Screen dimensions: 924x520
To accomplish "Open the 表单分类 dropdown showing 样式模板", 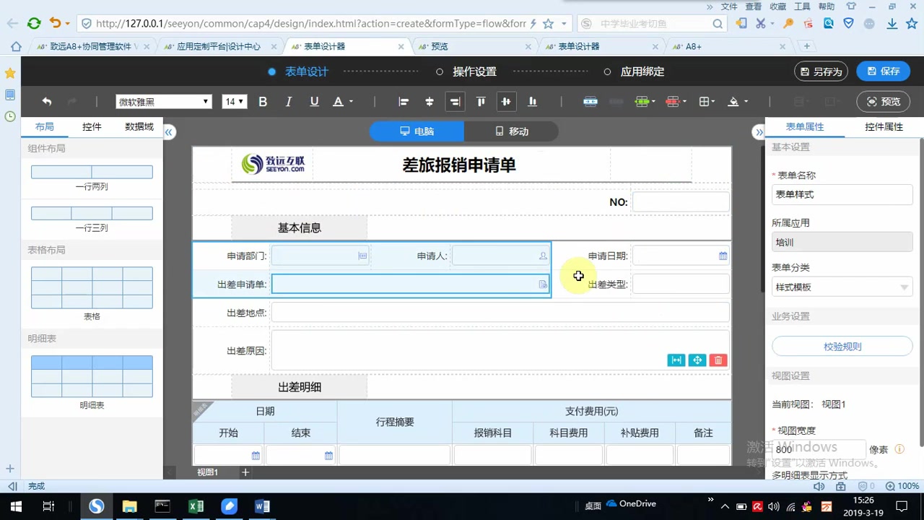I will click(x=842, y=287).
